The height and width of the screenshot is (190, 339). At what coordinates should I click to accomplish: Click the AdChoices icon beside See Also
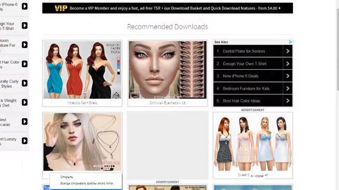tap(290, 42)
